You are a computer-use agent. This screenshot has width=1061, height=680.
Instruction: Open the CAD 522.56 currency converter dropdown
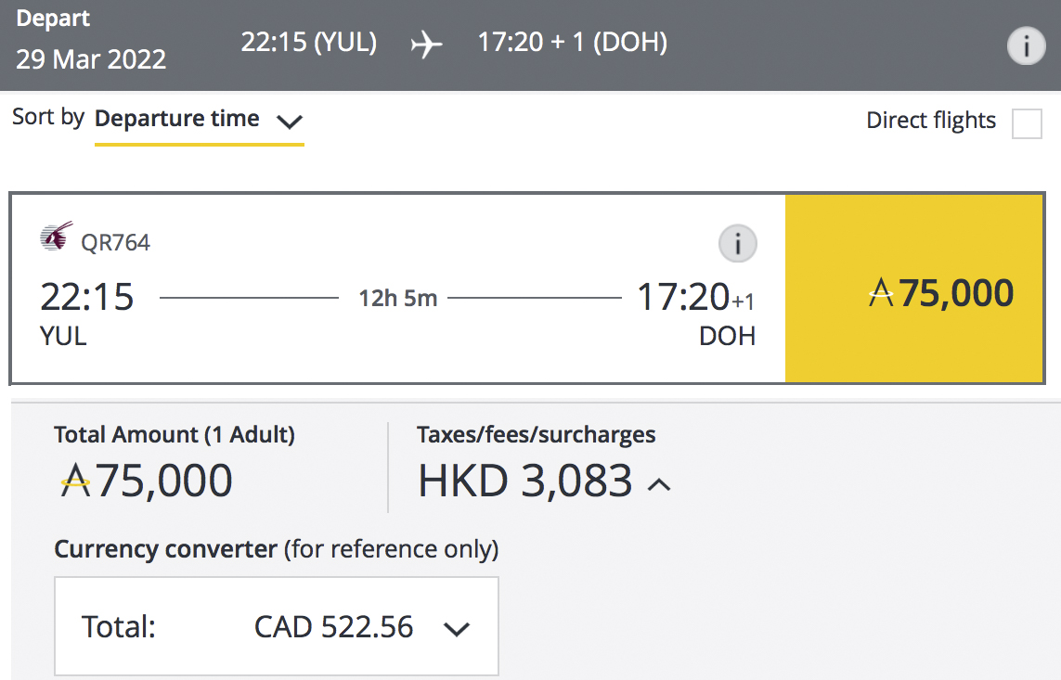pos(277,627)
